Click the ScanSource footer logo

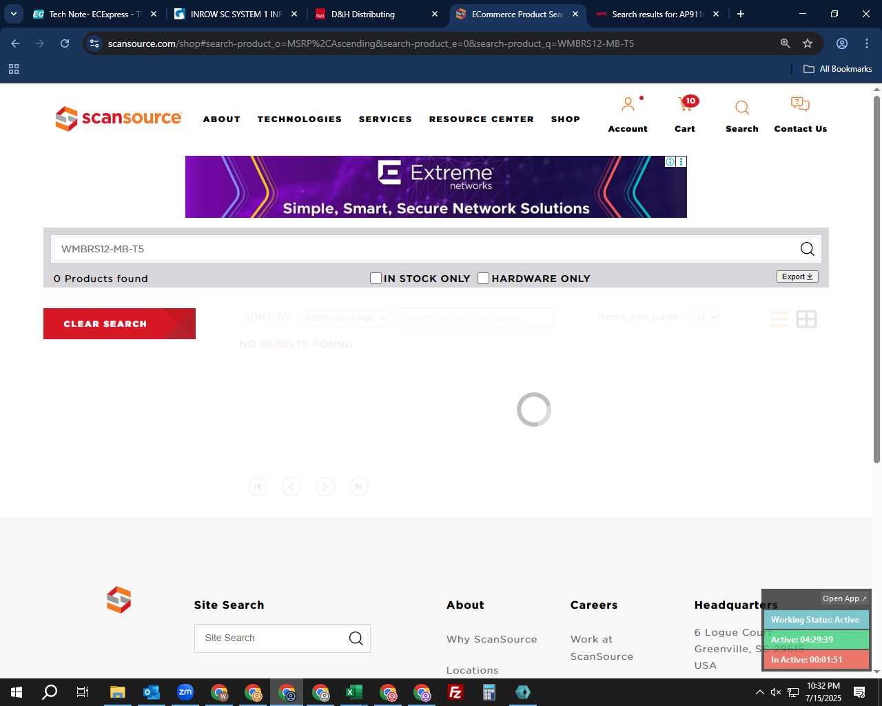[119, 600]
